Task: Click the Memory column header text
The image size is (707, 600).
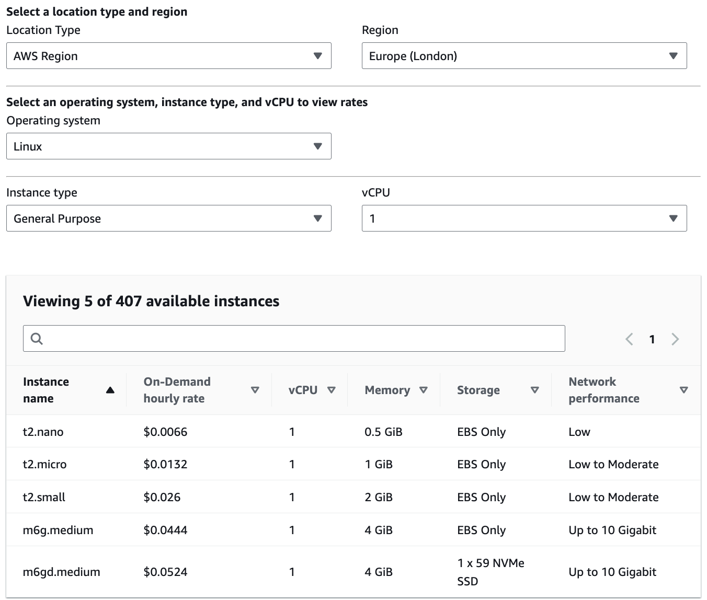Action: coord(387,390)
